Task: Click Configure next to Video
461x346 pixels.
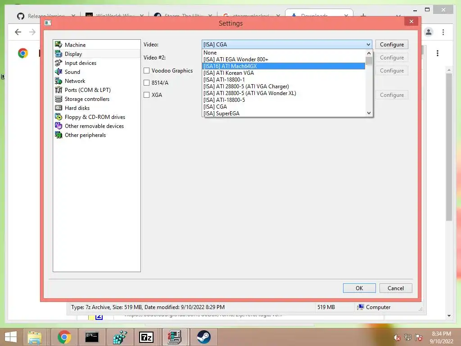Action: coord(392,45)
